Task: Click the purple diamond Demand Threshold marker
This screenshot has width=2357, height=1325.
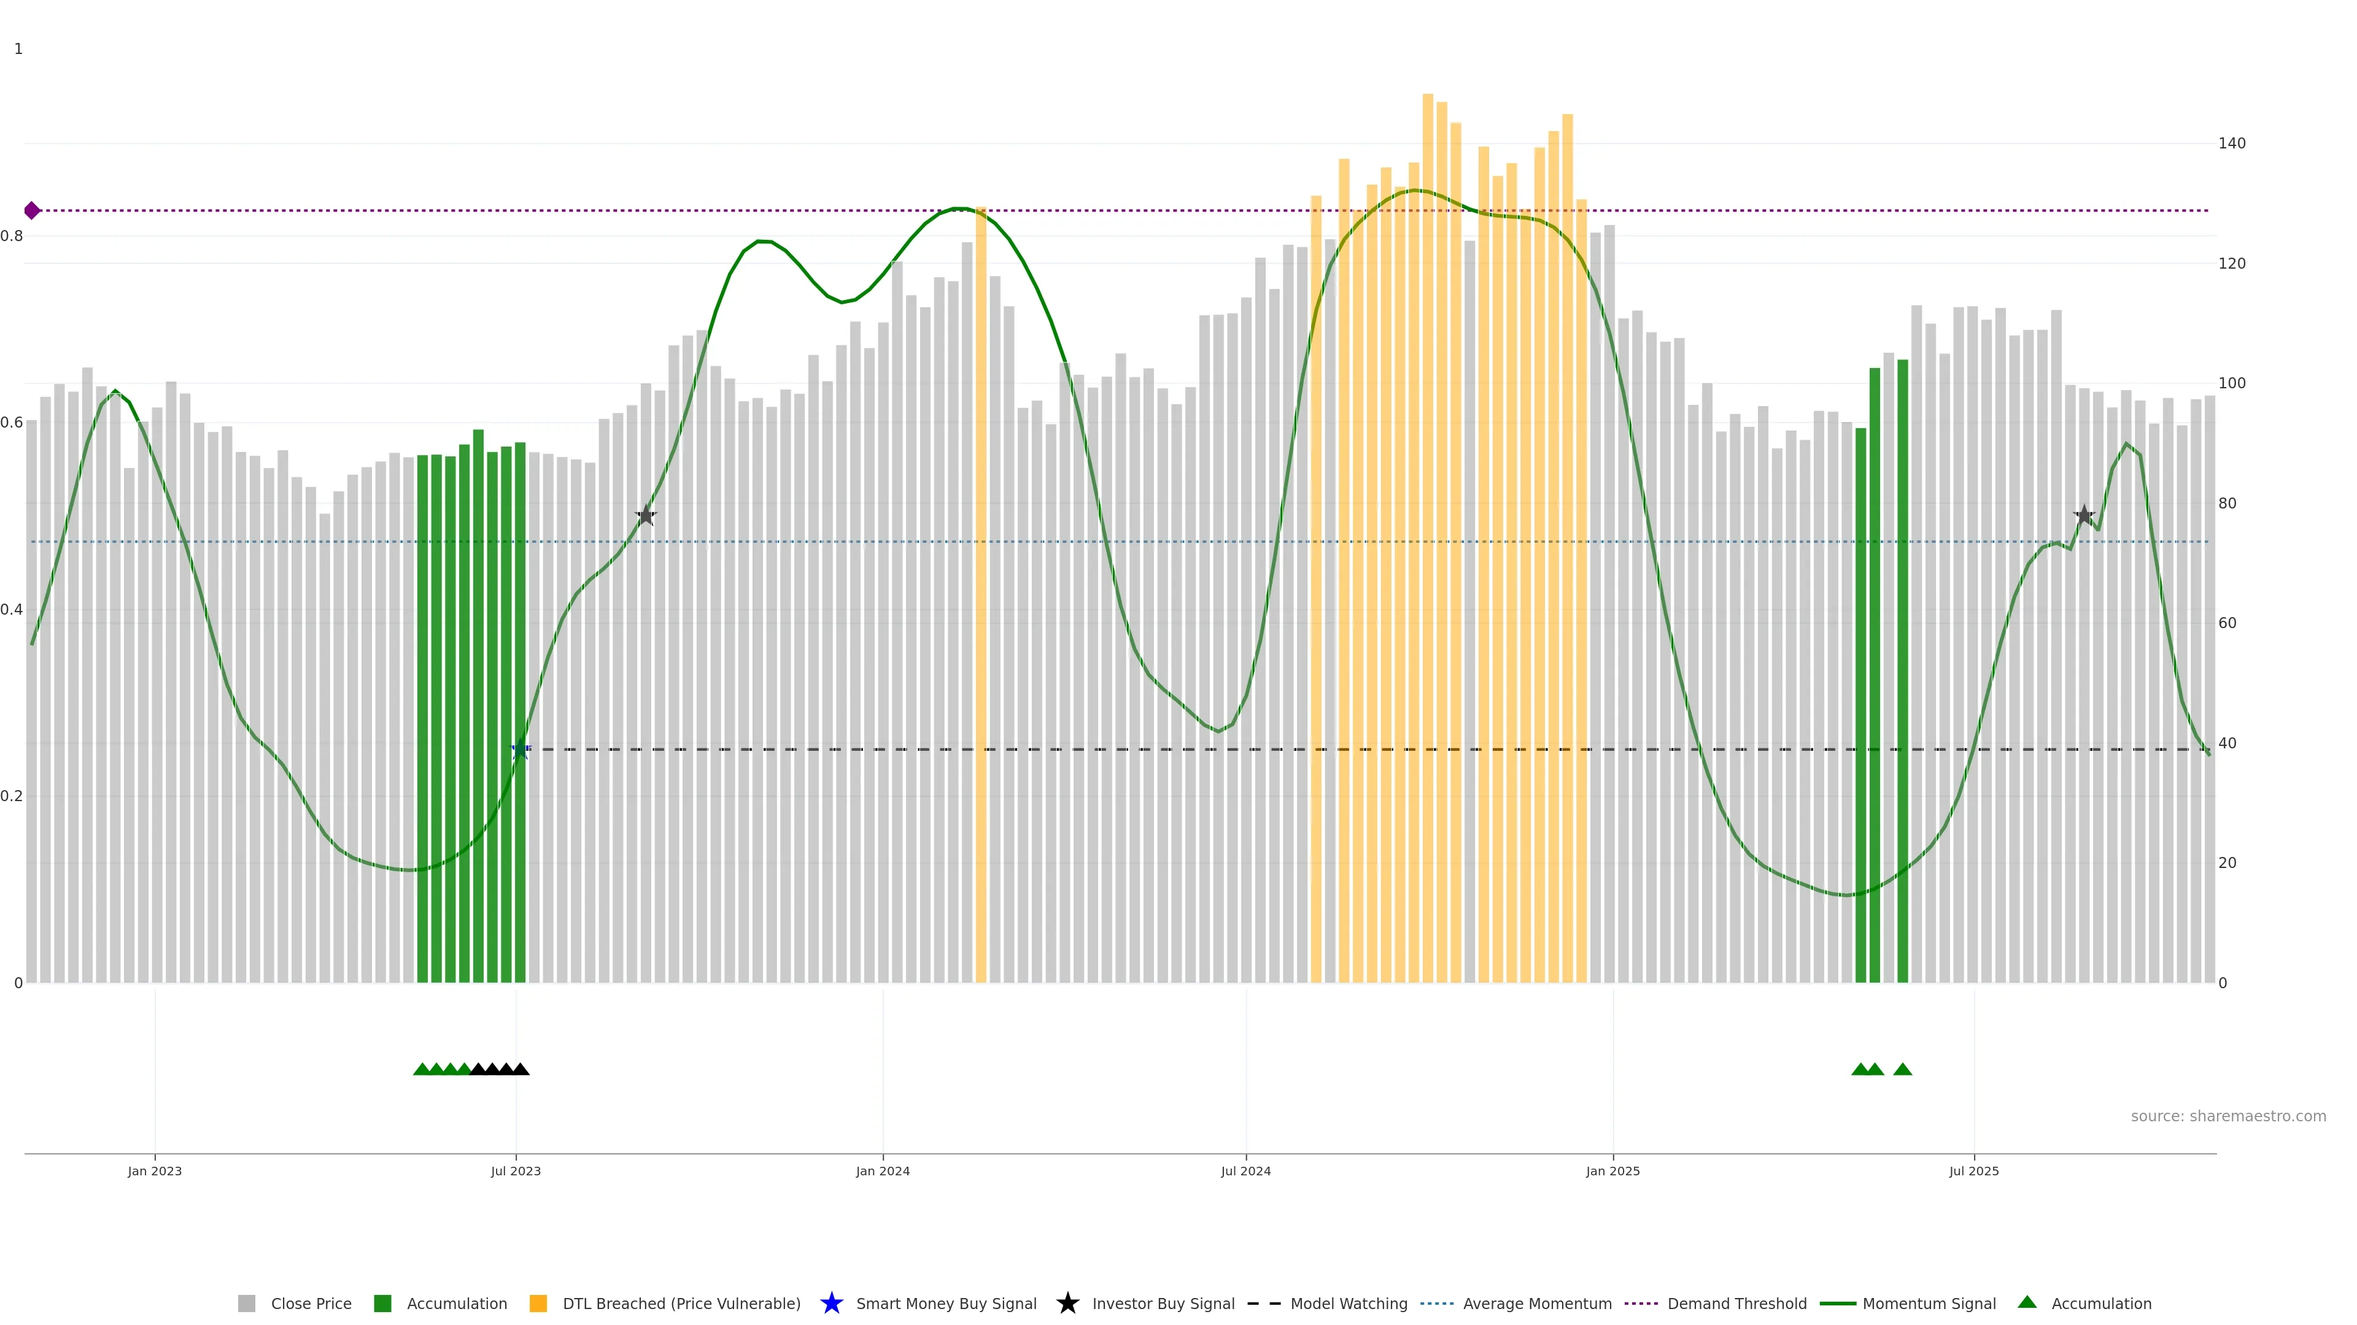Action: tap(32, 211)
